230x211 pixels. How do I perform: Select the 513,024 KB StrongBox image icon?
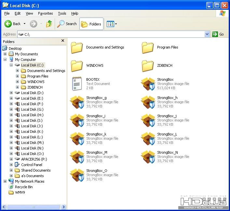148,84
